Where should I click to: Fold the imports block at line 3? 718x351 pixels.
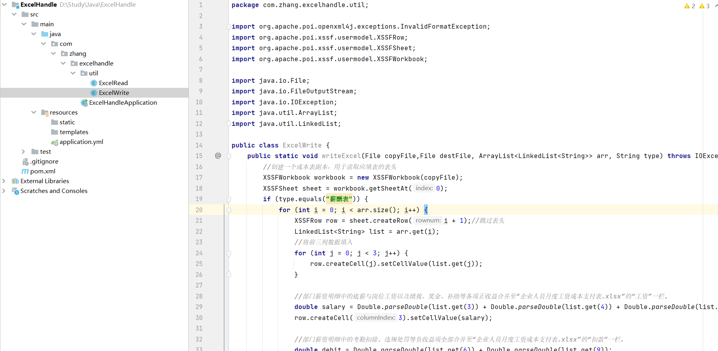(x=228, y=27)
